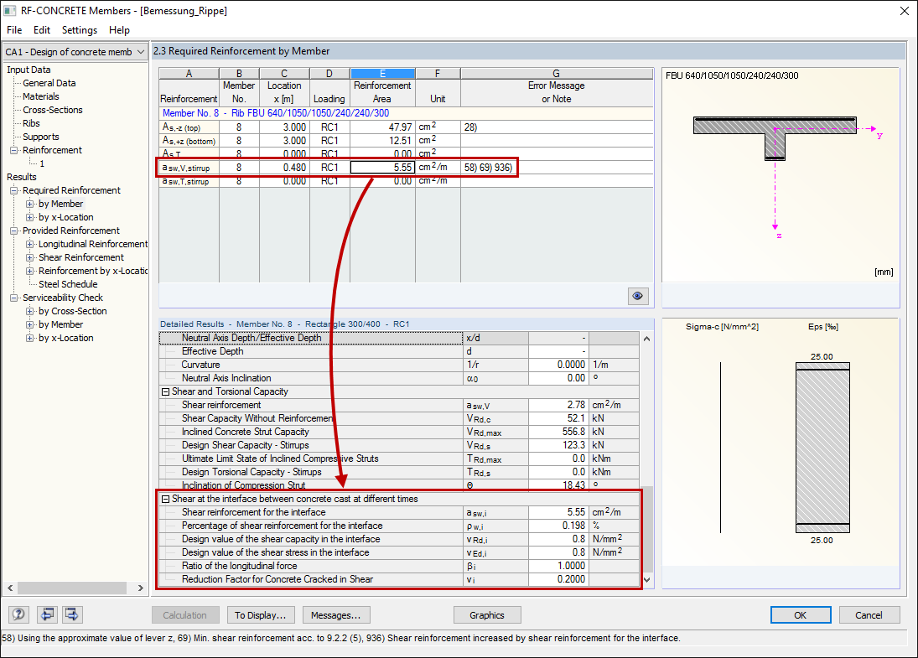Open the Messages dialog
Screen dimensions: 918x658
336,614
